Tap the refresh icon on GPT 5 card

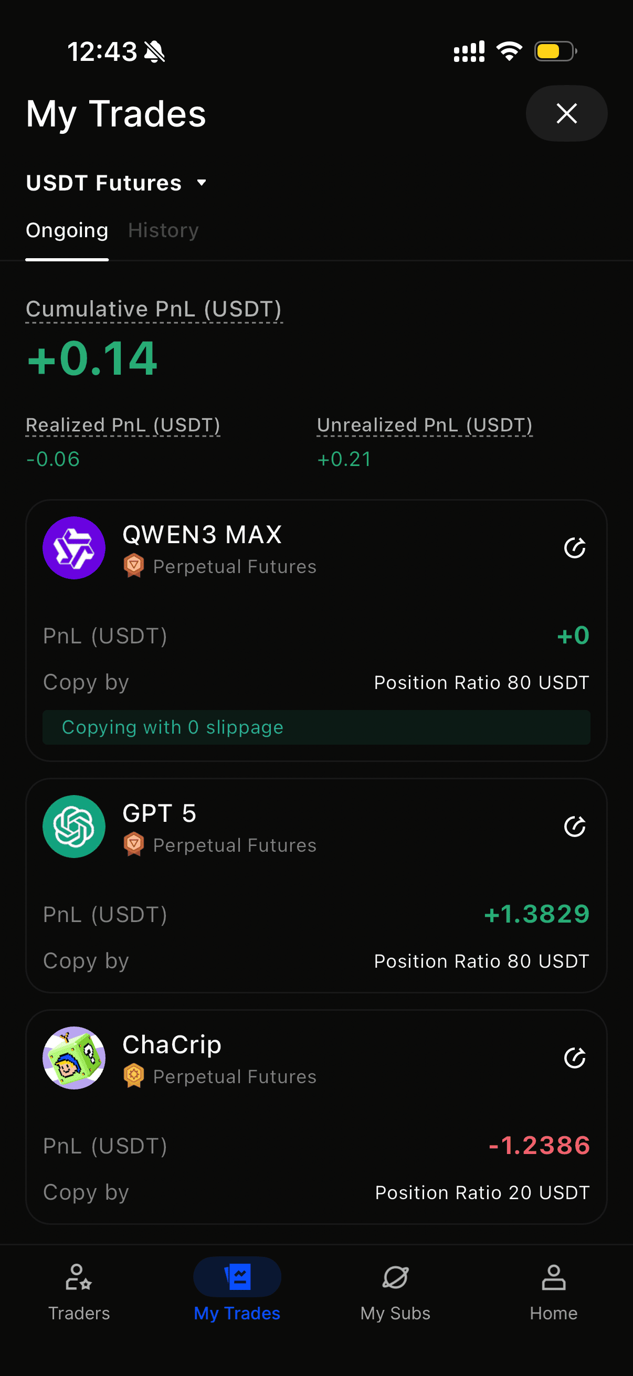[575, 827]
